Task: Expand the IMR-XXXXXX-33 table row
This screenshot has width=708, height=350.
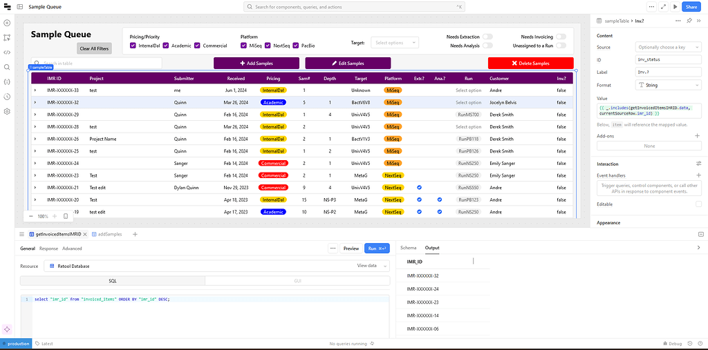Action: coord(35,90)
